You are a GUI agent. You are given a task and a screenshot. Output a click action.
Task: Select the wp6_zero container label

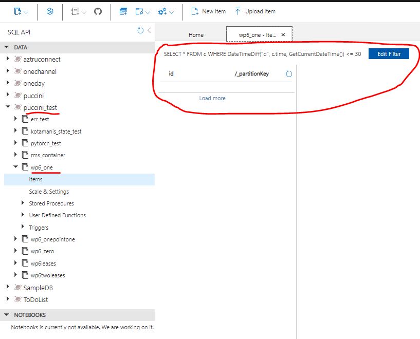(42, 251)
